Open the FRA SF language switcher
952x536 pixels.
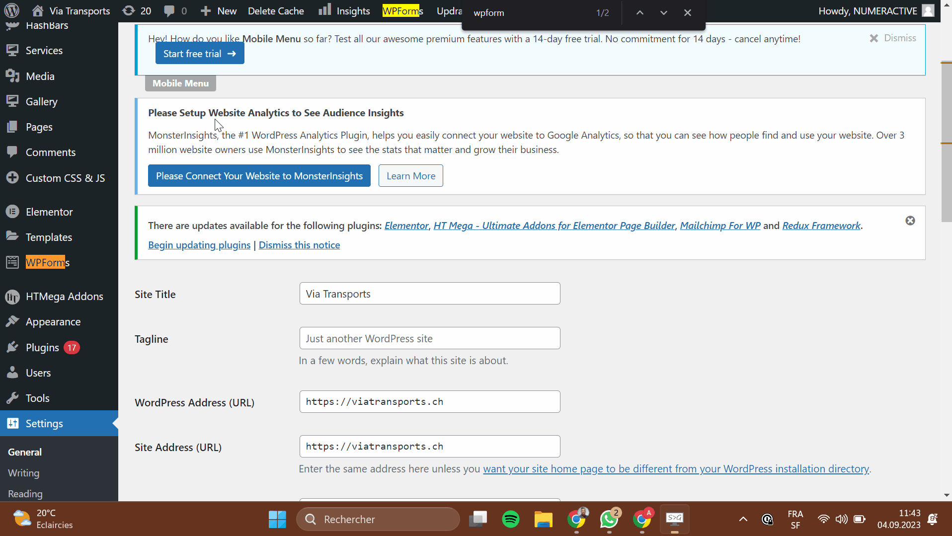(x=795, y=519)
